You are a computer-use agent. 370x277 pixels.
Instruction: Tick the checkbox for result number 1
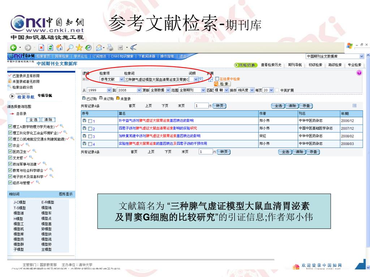pyautogui.click(x=90, y=121)
